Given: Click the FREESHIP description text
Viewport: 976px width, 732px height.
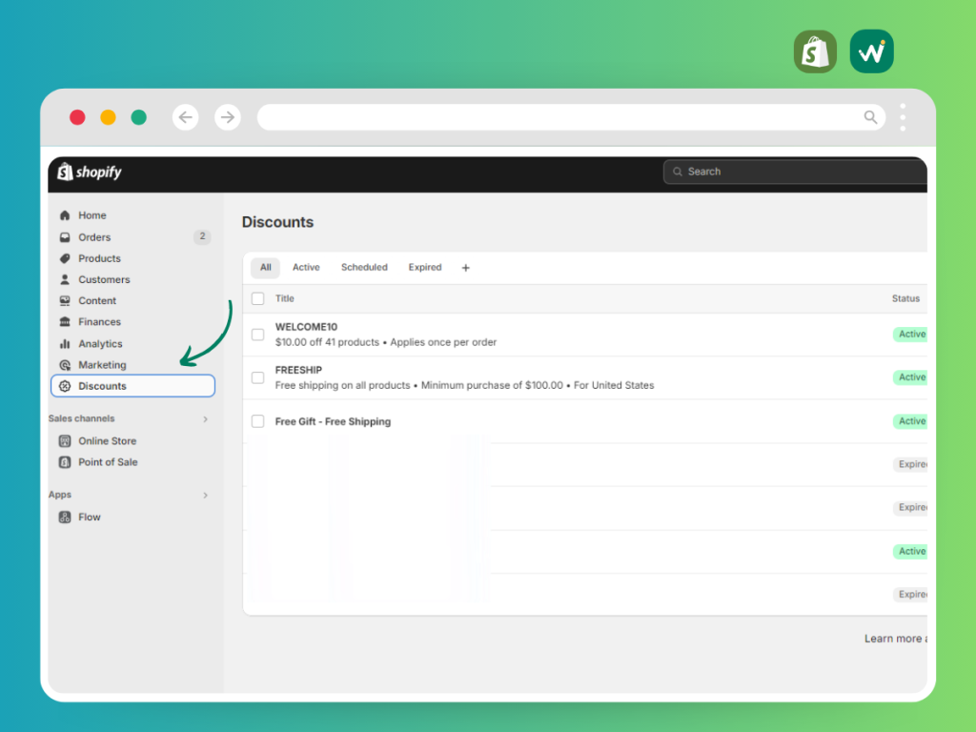Looking at the screenshot, I should click(464, 385).
